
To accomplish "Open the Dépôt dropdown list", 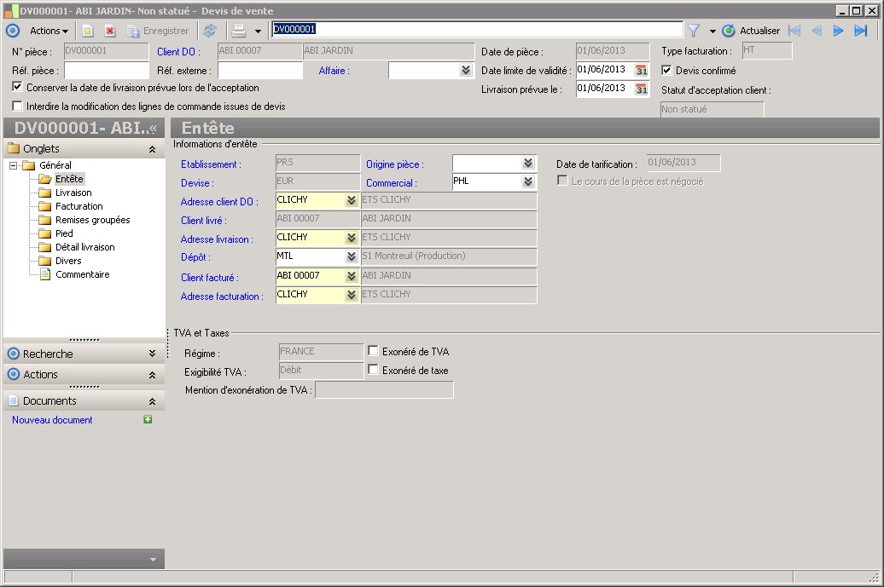I will 351,256.
